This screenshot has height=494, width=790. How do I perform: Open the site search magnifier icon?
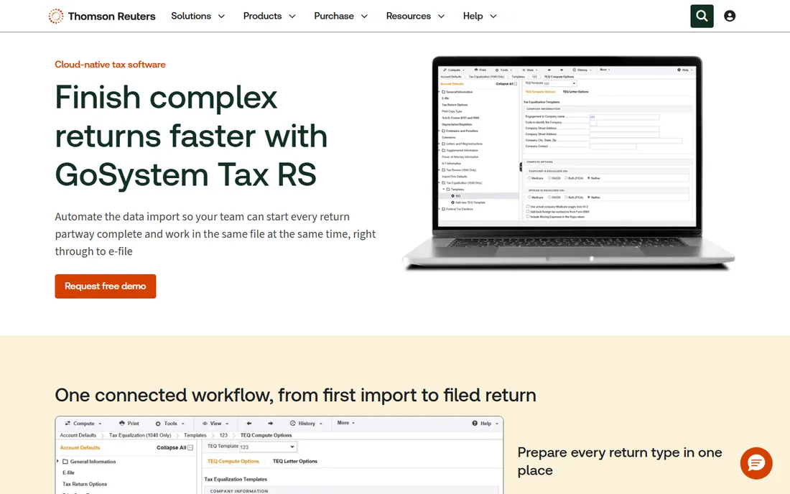702,16
